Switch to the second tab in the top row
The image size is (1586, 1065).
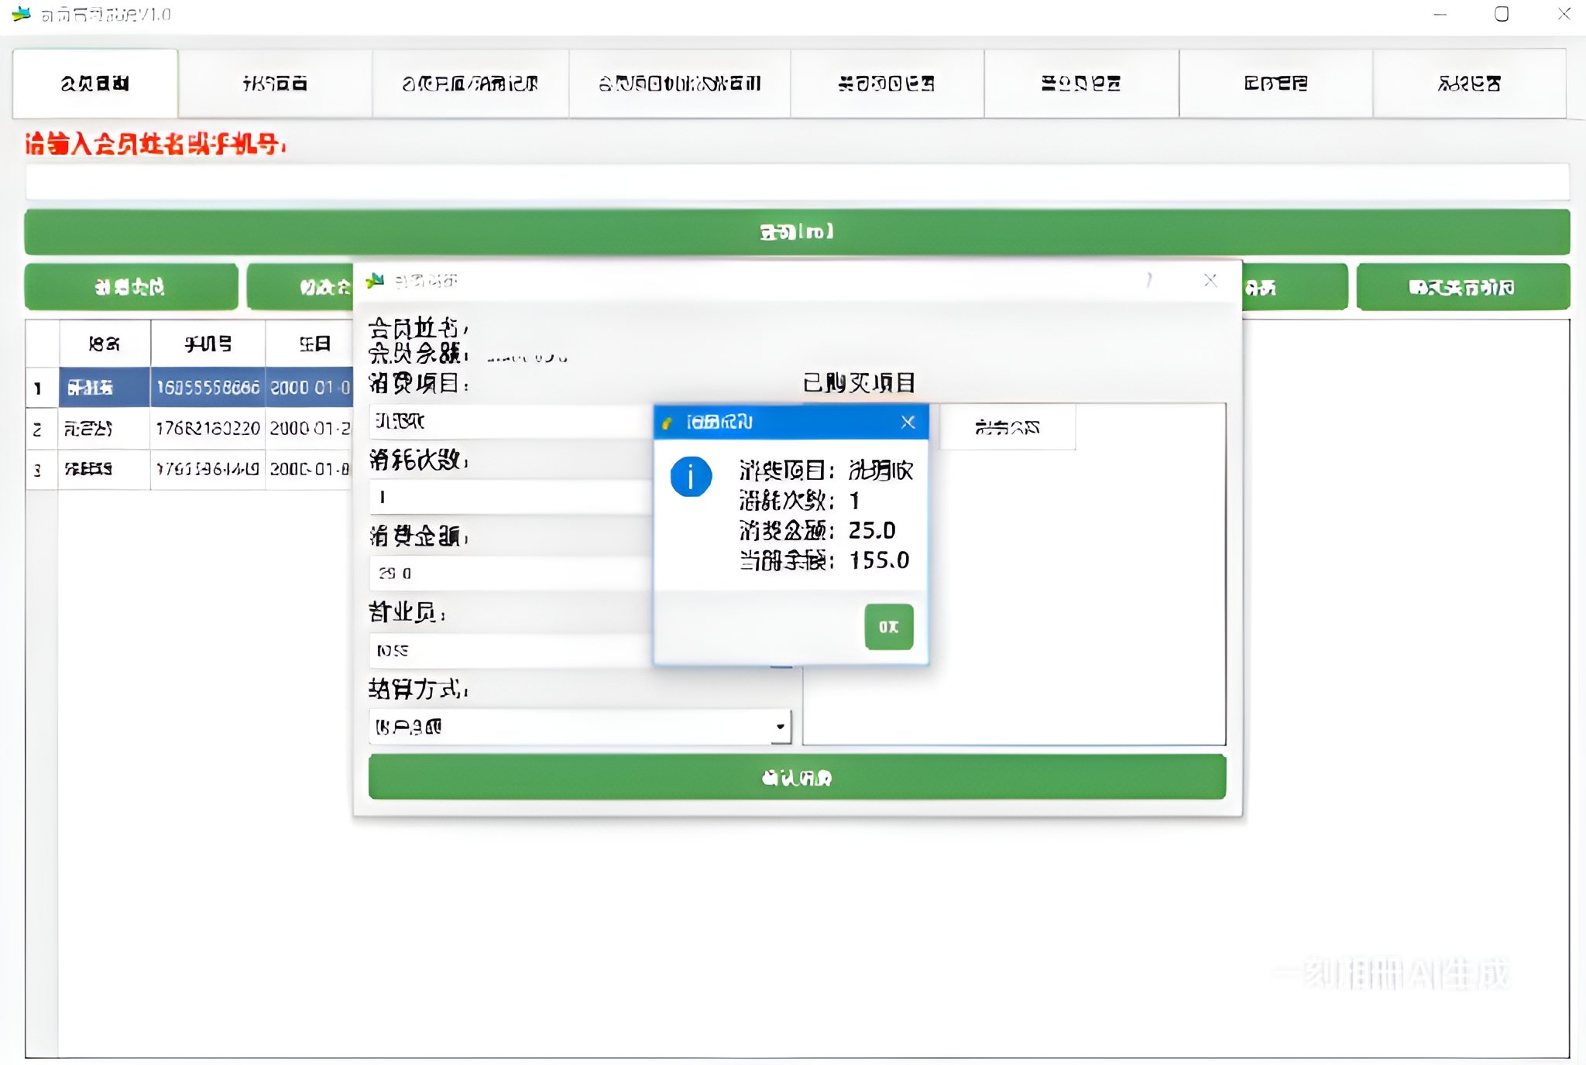pyautogui.click(x=275, y=83)
